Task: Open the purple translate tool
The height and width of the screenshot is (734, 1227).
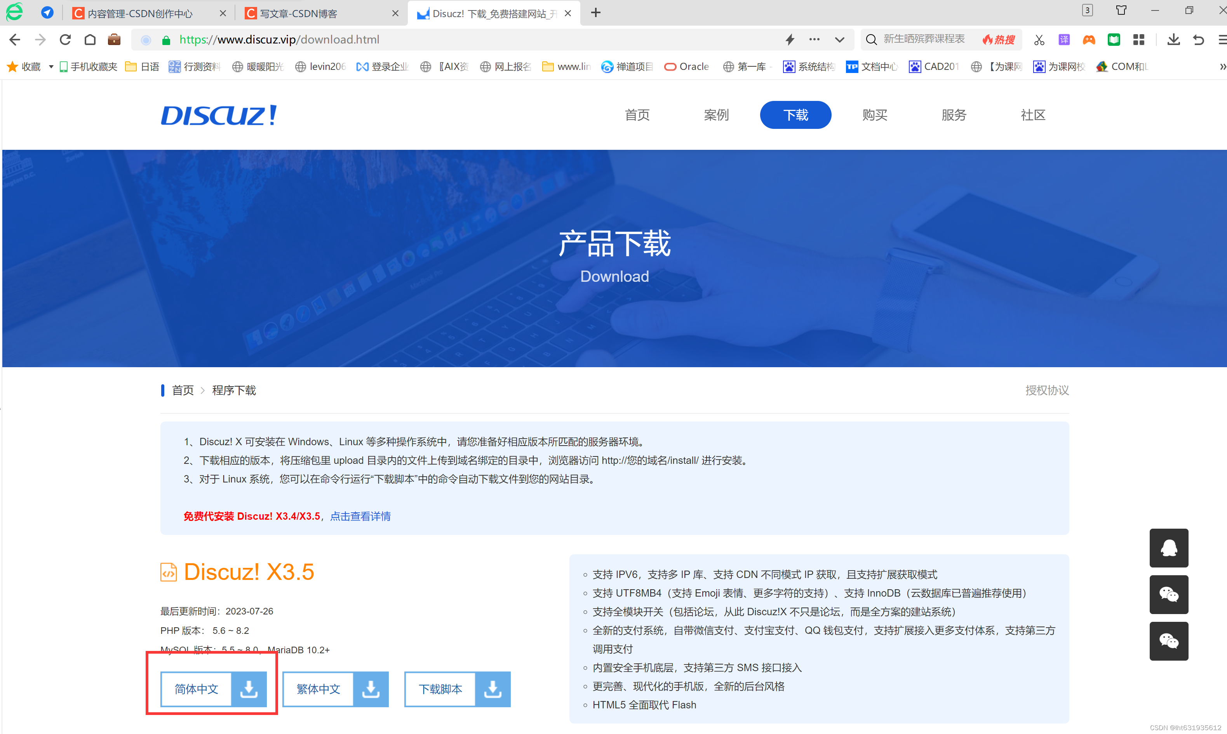Action: pyautogui.click(x=1064, y=40)
